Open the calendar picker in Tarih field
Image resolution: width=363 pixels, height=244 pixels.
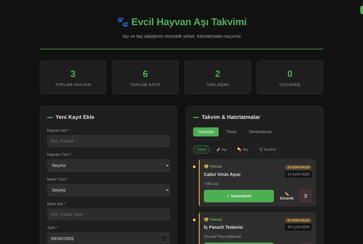click(163, 239)
